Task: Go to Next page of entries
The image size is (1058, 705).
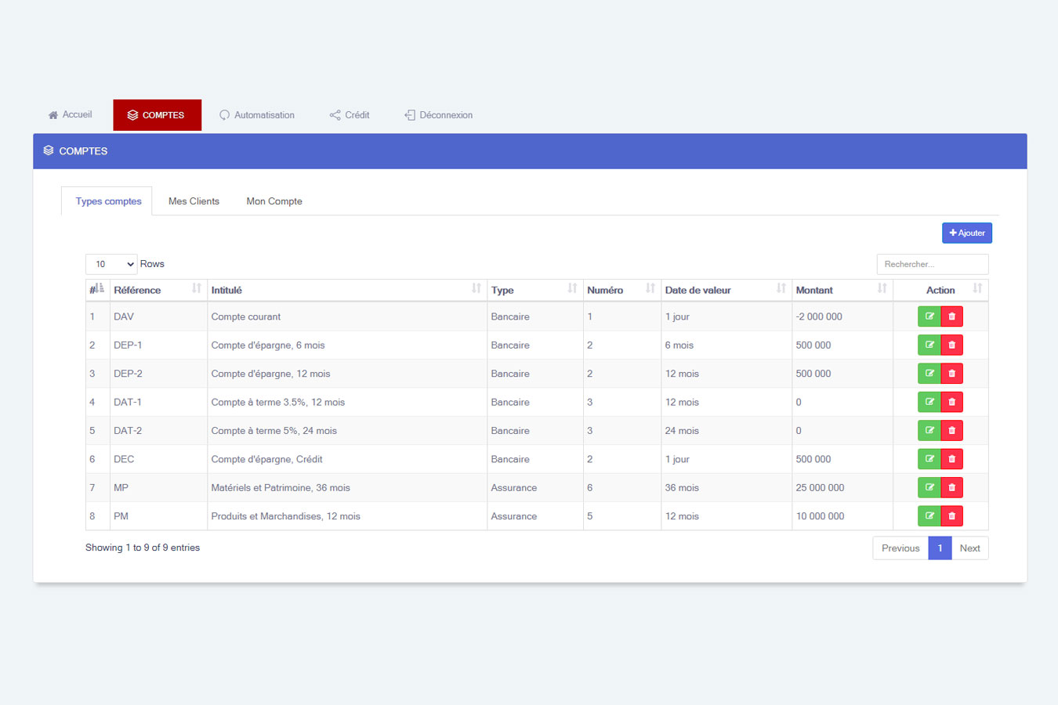Action: click(x=969, y=548)
